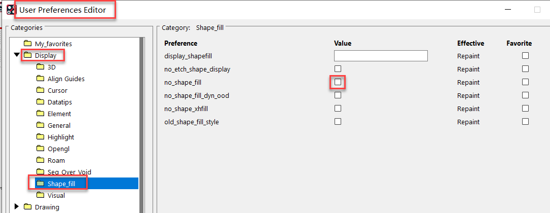Toggle the no_shape_xhfill value checkbox

point(338,108)
